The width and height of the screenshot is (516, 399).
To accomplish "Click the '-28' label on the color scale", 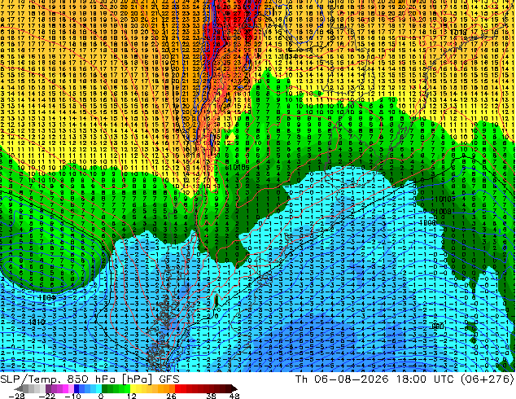I will pyautogui.click(x=16, y=396).
